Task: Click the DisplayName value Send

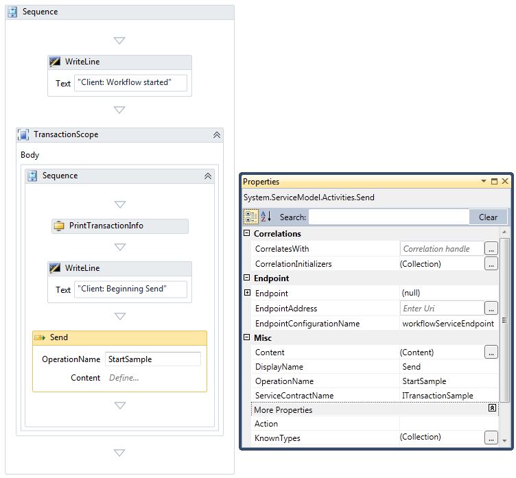Action: point(411,367)
